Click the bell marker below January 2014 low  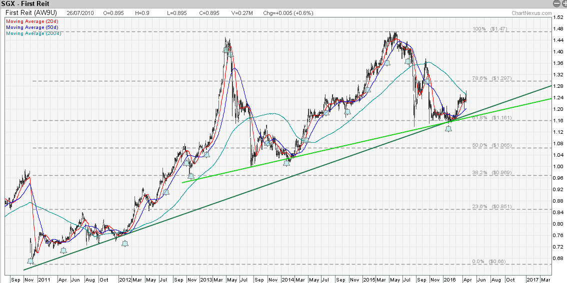click(286, 163)
